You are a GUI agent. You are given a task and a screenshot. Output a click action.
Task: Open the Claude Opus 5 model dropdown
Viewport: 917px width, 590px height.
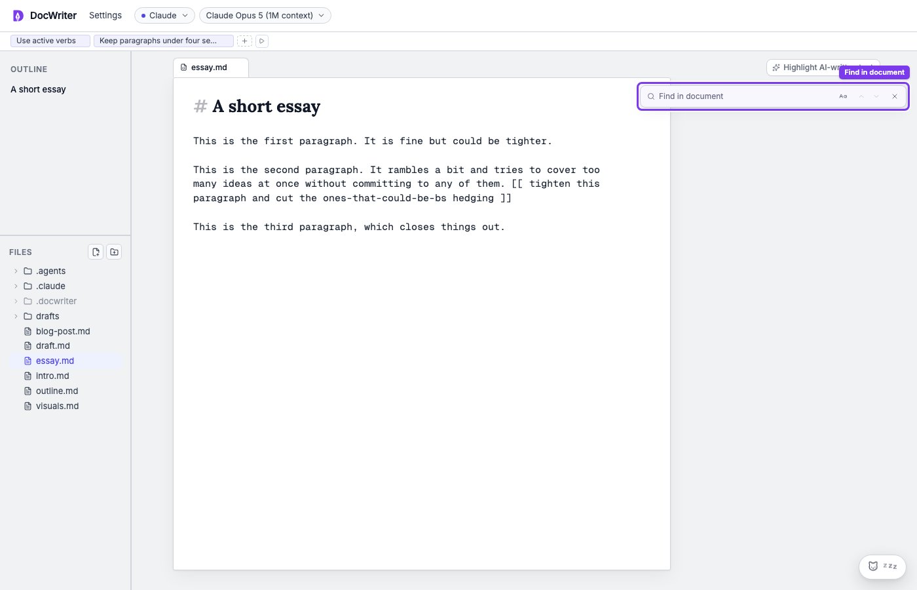[265, 15]
